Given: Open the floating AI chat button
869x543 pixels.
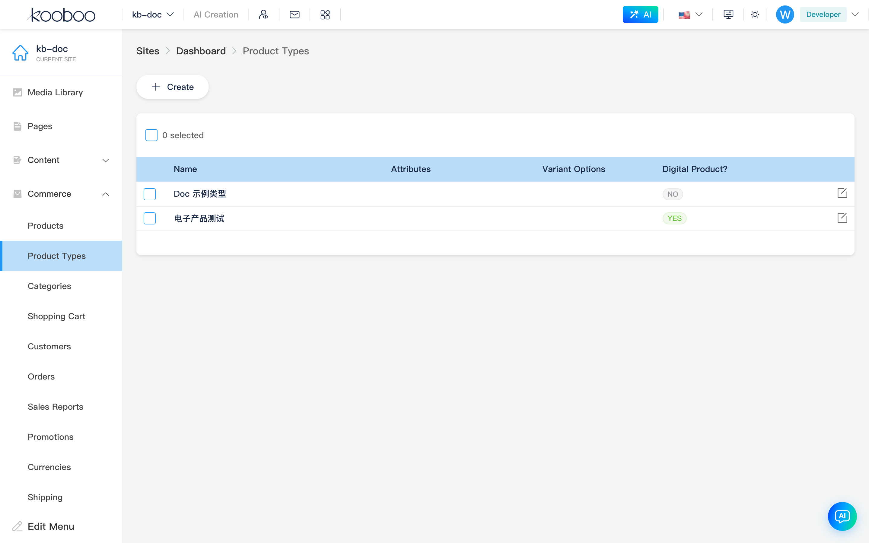Looking at the screenshot, I should click(842, 516).
